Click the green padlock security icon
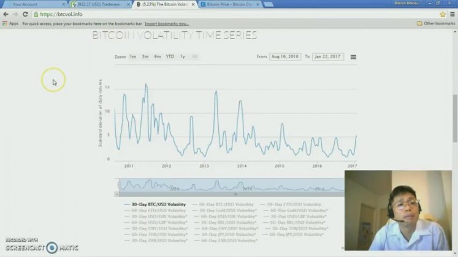The image size is (458, 257). pyautogui.click(x=36, y=14)
